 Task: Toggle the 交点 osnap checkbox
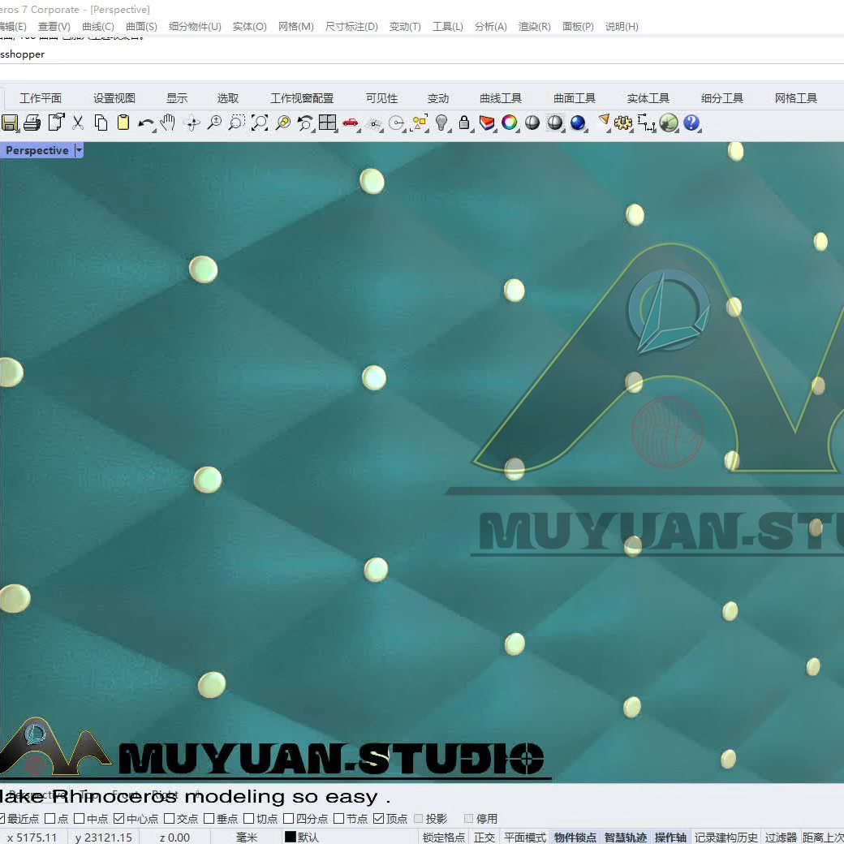pos(169,818)
